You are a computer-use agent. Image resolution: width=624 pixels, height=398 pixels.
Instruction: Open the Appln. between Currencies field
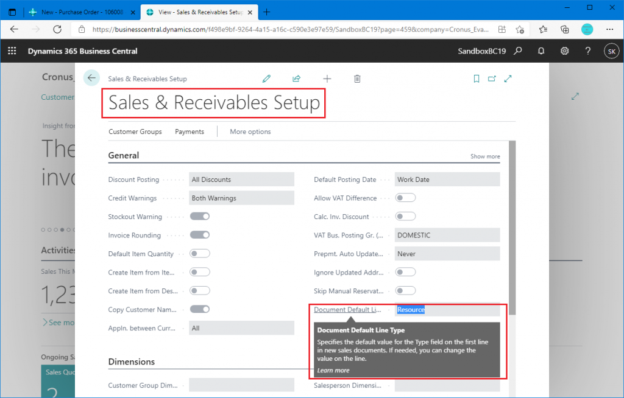(x=241, y=328)
